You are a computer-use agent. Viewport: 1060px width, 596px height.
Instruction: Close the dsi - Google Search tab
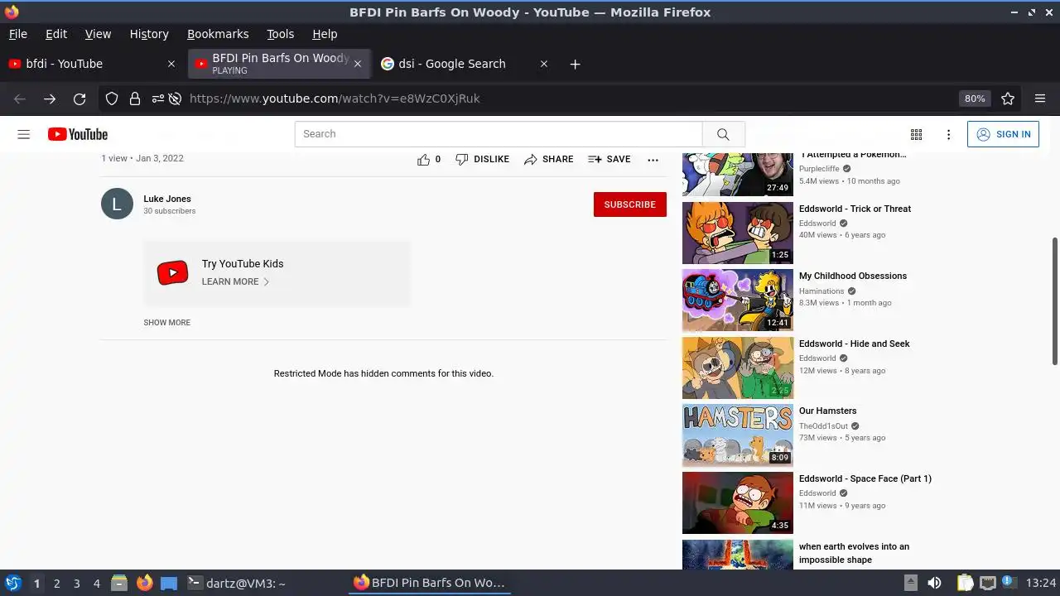[544, 64]
